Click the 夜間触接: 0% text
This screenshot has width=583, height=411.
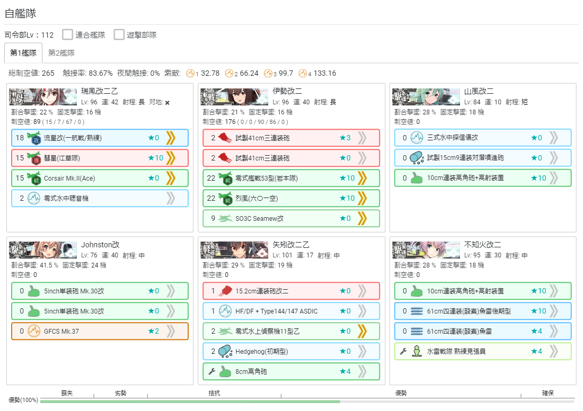pos(138,73)
